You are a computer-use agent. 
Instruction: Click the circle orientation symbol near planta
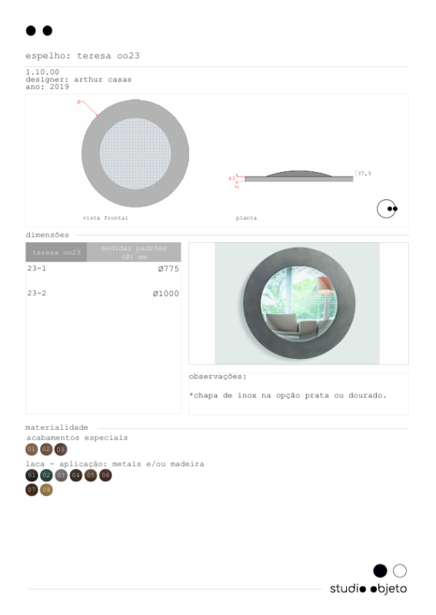click(387, 208)
